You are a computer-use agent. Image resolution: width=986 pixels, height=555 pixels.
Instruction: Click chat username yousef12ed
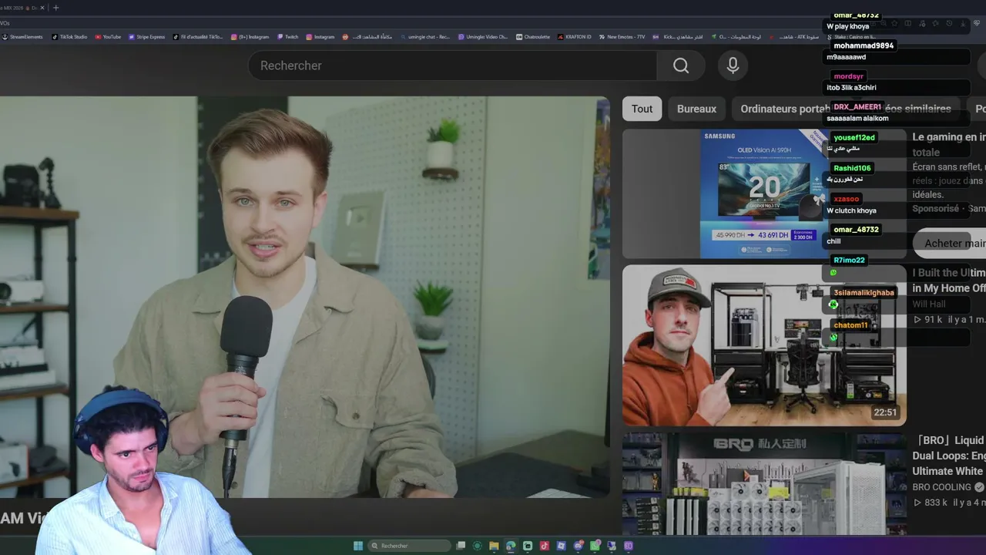pos(854,137)
